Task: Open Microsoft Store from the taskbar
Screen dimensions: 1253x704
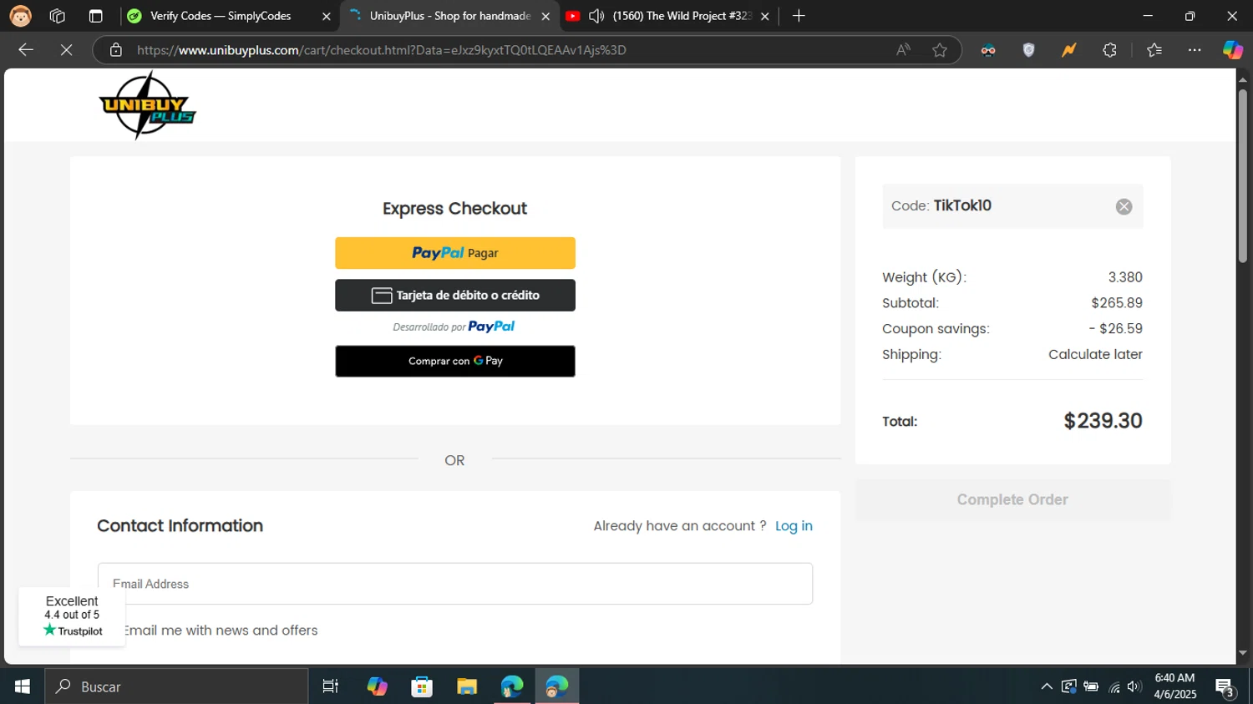Action: point(422,686)
